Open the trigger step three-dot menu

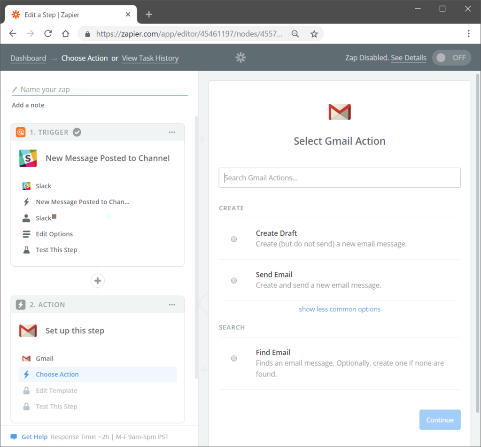172,132
